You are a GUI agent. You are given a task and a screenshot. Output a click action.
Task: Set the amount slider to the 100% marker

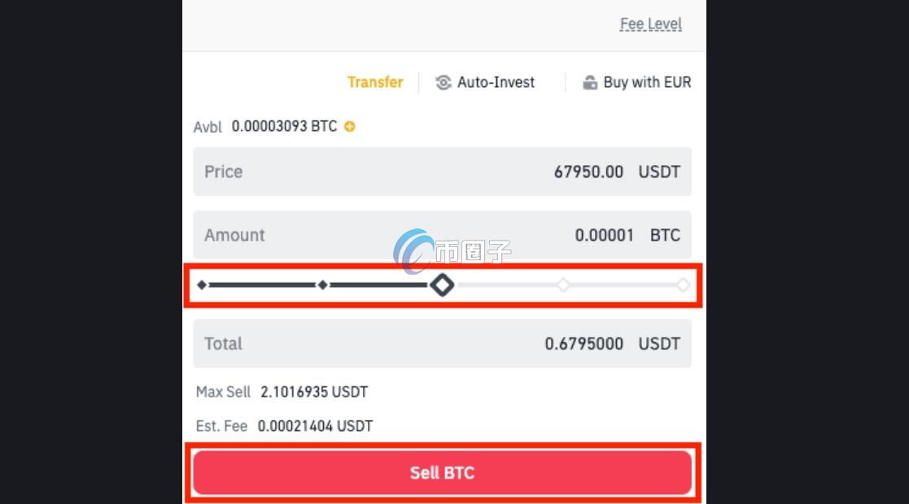tap(683, 285)
